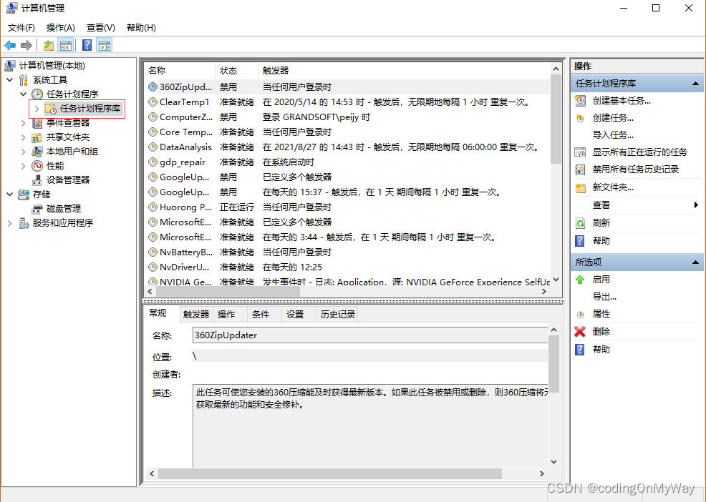Sort tasks by the 触发器 column header
The width and height of the screenshot is (706, 502).
404,71
